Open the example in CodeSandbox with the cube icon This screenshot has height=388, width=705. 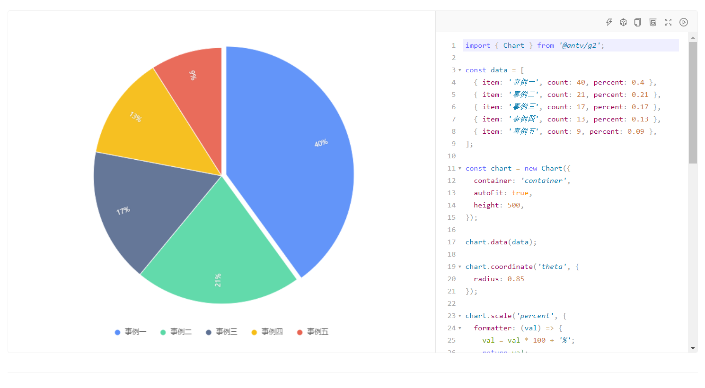(623, 22)
